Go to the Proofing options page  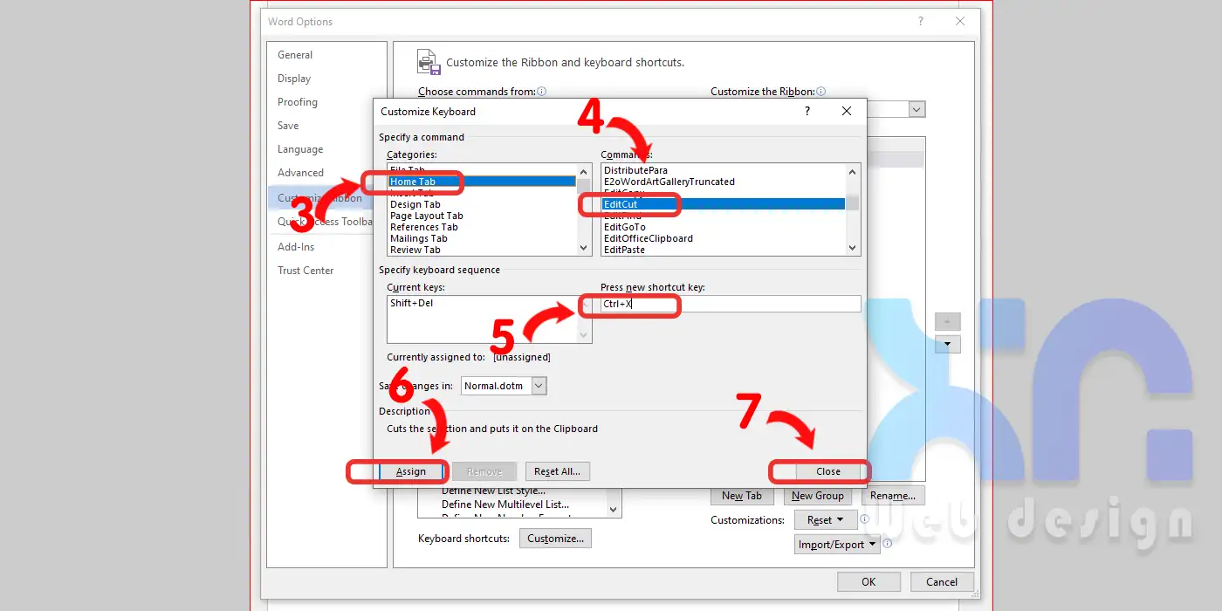(298, 102)
